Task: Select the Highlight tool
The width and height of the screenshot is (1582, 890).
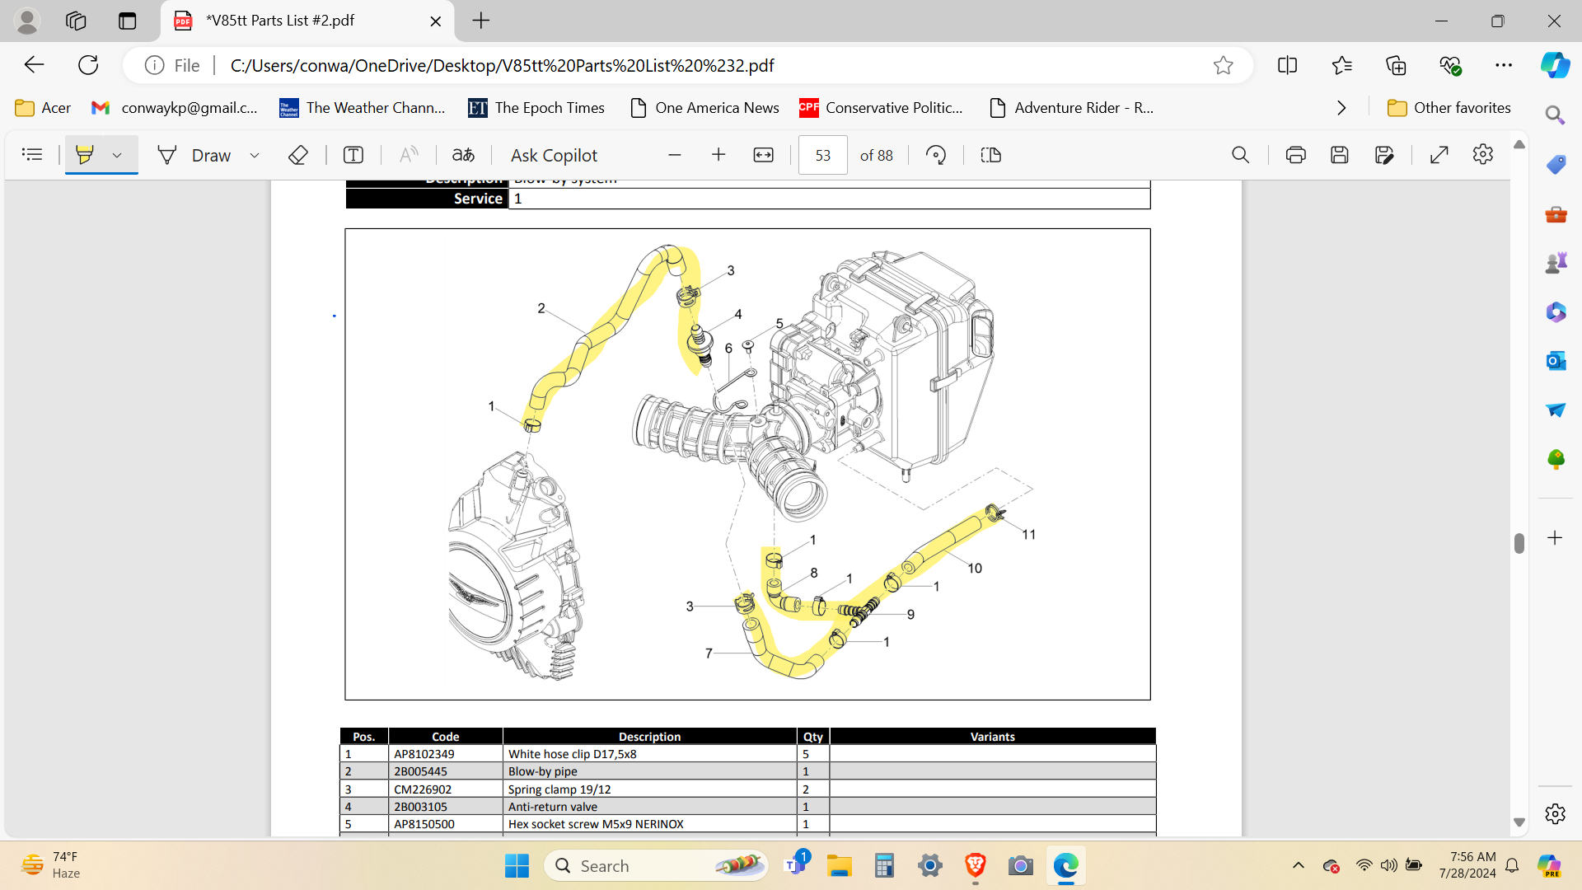Action: (x=85, y=155)
